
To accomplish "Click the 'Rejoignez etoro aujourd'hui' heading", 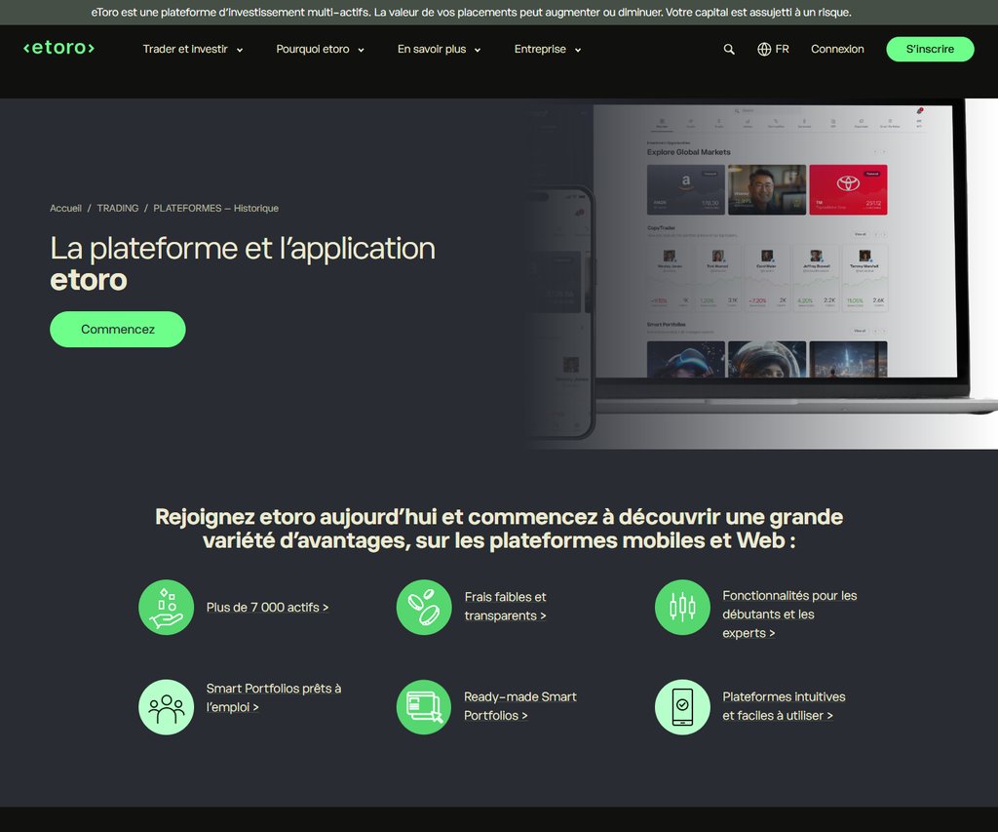I will pos(499,528).
